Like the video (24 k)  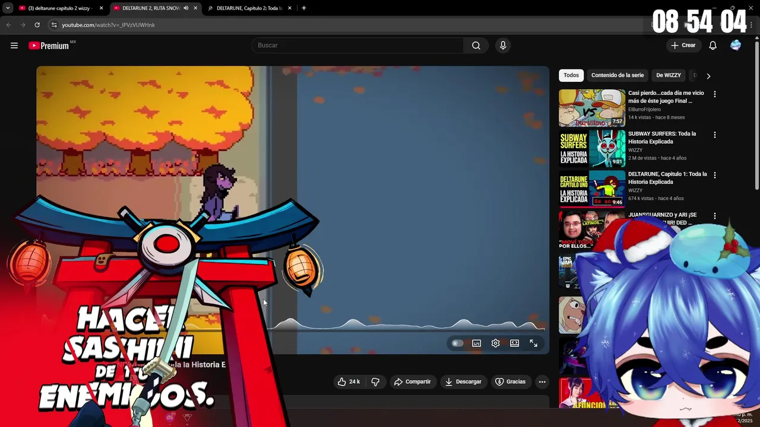coord(349,381)
